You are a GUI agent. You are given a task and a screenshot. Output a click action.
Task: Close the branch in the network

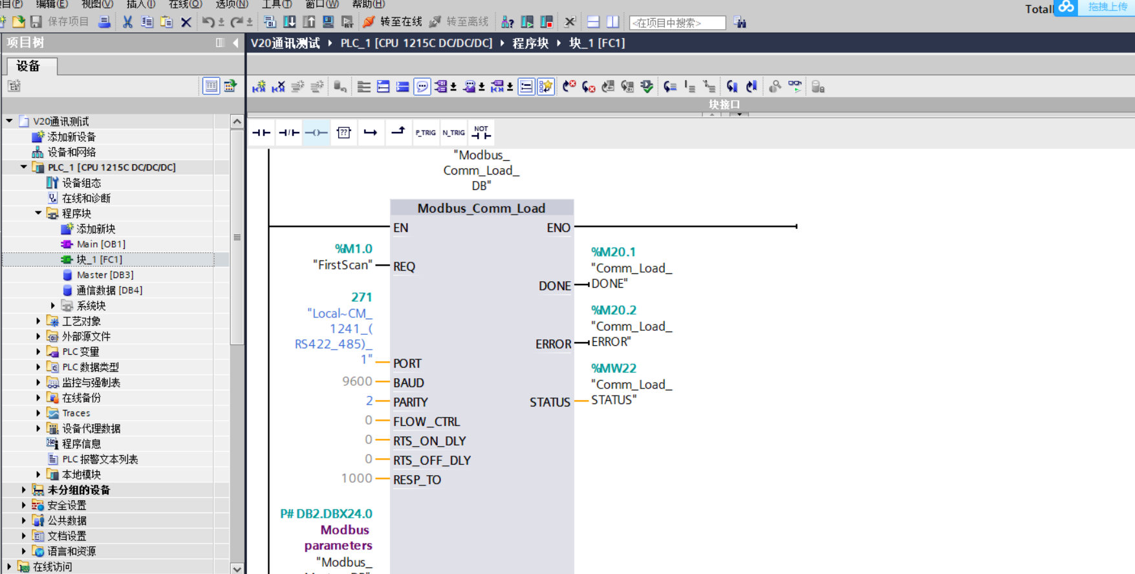(x=398, y=133)
